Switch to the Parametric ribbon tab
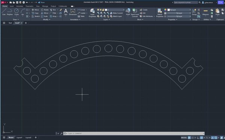The width and height of the screenshot is (225, 140). [x=29, y=6]
